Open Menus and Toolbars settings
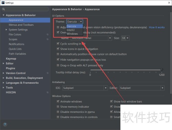The image size is (172, 130). click(x=21, y=25)
